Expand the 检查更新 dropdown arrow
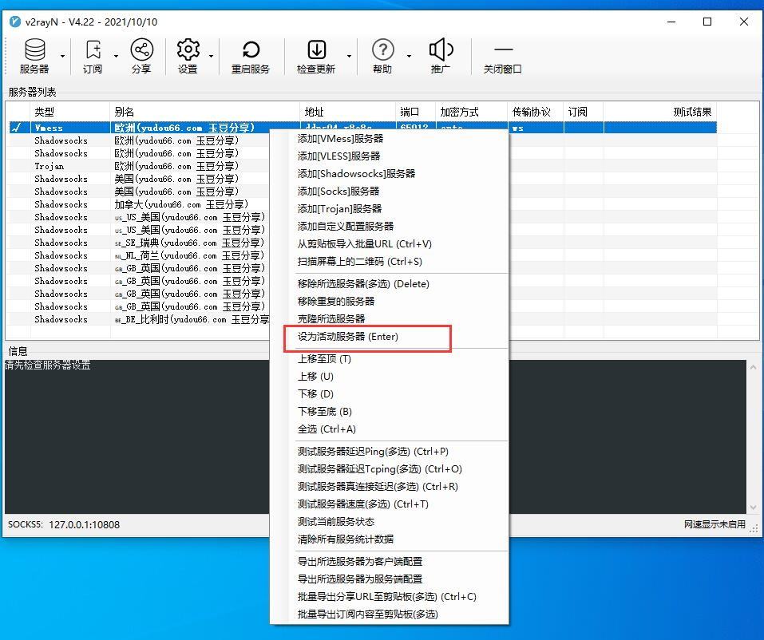The width and height of the screenshot is (764, 640). (349, 57)
